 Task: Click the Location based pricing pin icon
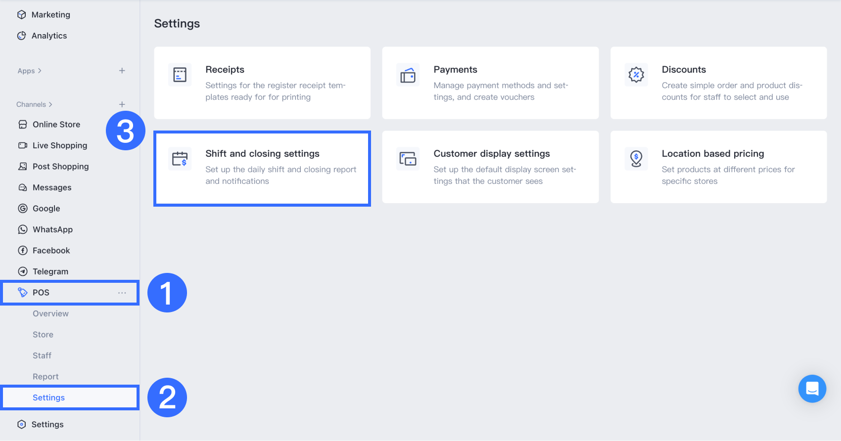[x=636, y=159]
